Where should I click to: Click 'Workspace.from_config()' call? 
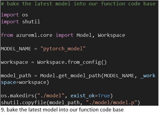click(x=72, y=62)
